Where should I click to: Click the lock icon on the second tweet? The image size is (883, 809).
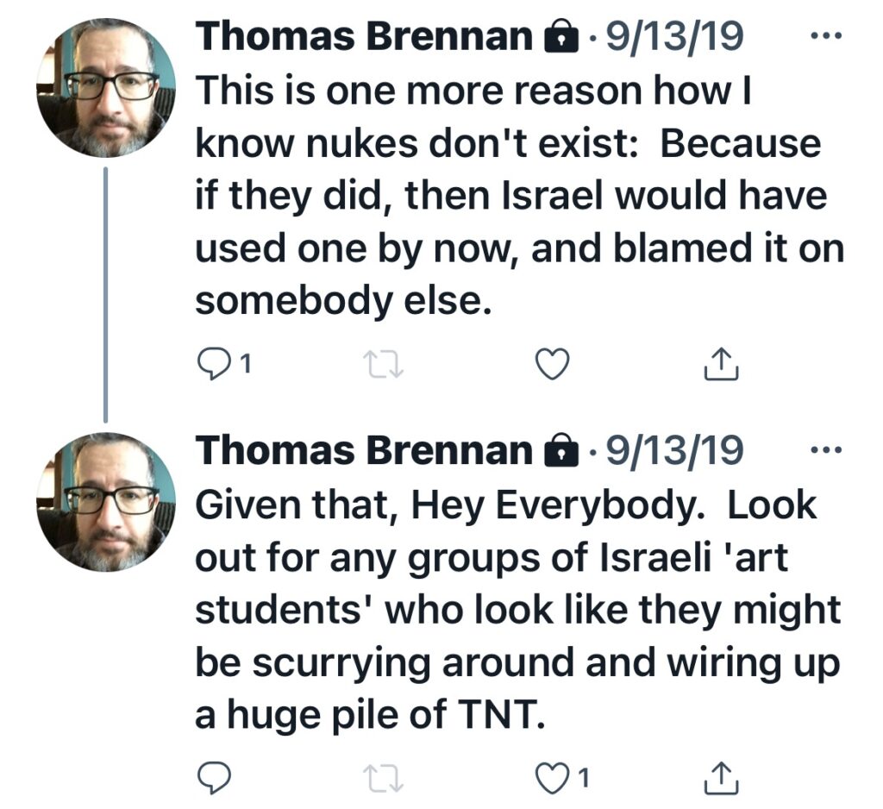click(x=561, y=452)
